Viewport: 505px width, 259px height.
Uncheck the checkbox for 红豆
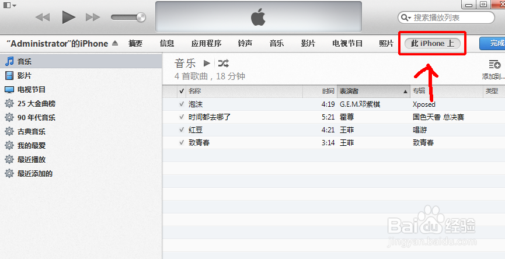pos(182,129)
